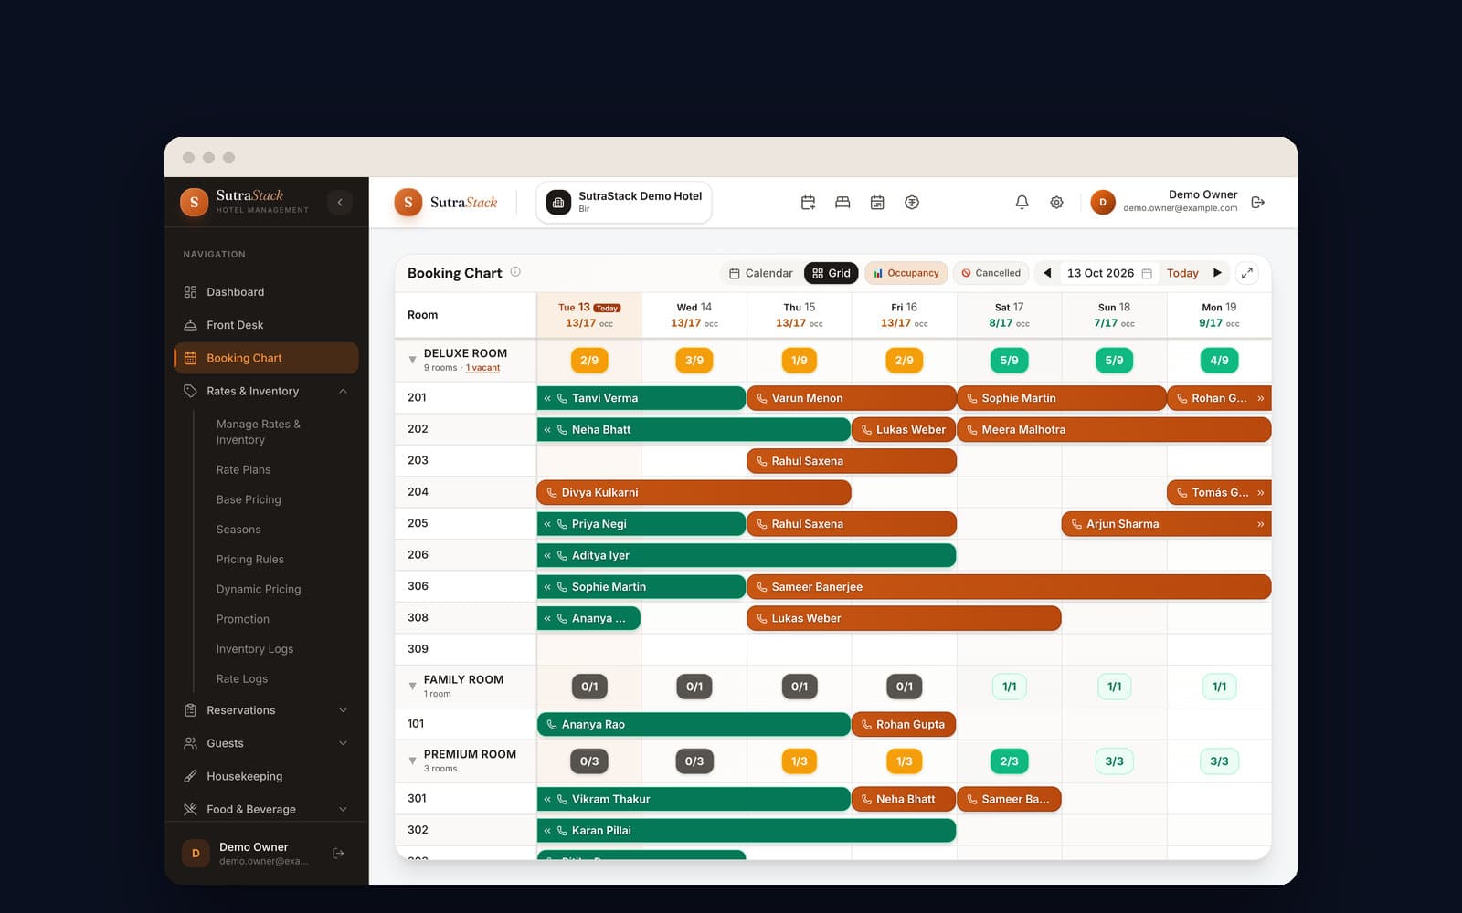Expand Reservations menu

click(343, 710)
